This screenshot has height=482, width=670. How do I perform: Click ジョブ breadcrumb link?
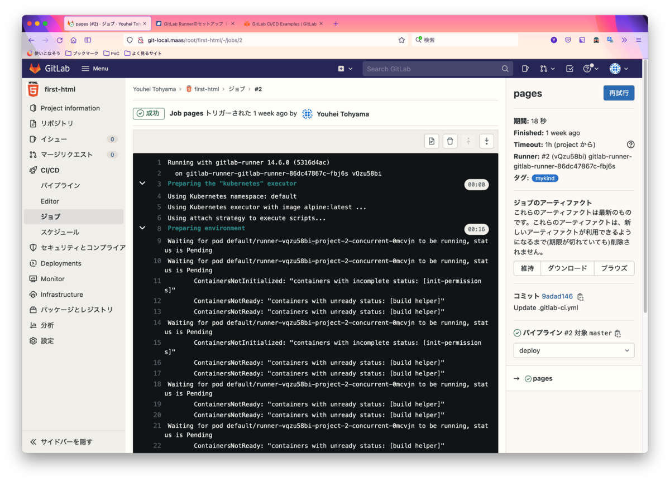tap(237, 89)
